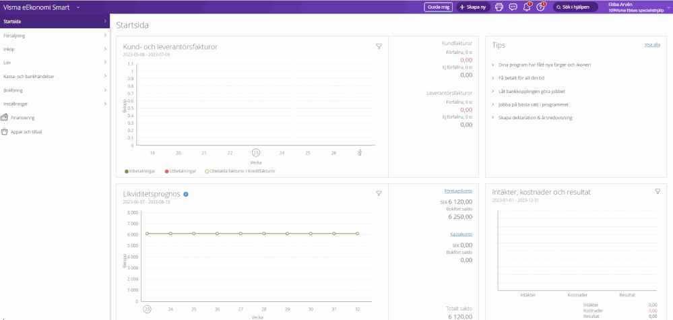Click week 32 data point on liquidity line

358,233
